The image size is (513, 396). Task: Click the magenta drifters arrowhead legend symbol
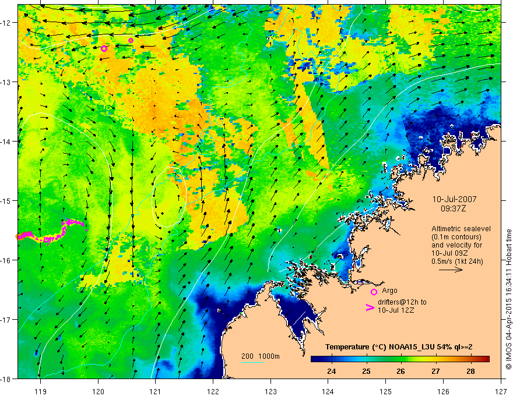point(370,307)
